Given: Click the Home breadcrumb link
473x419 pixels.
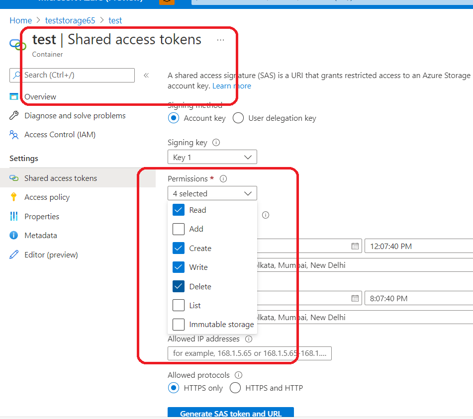Looking at the screenshot, I should [20, 20].
